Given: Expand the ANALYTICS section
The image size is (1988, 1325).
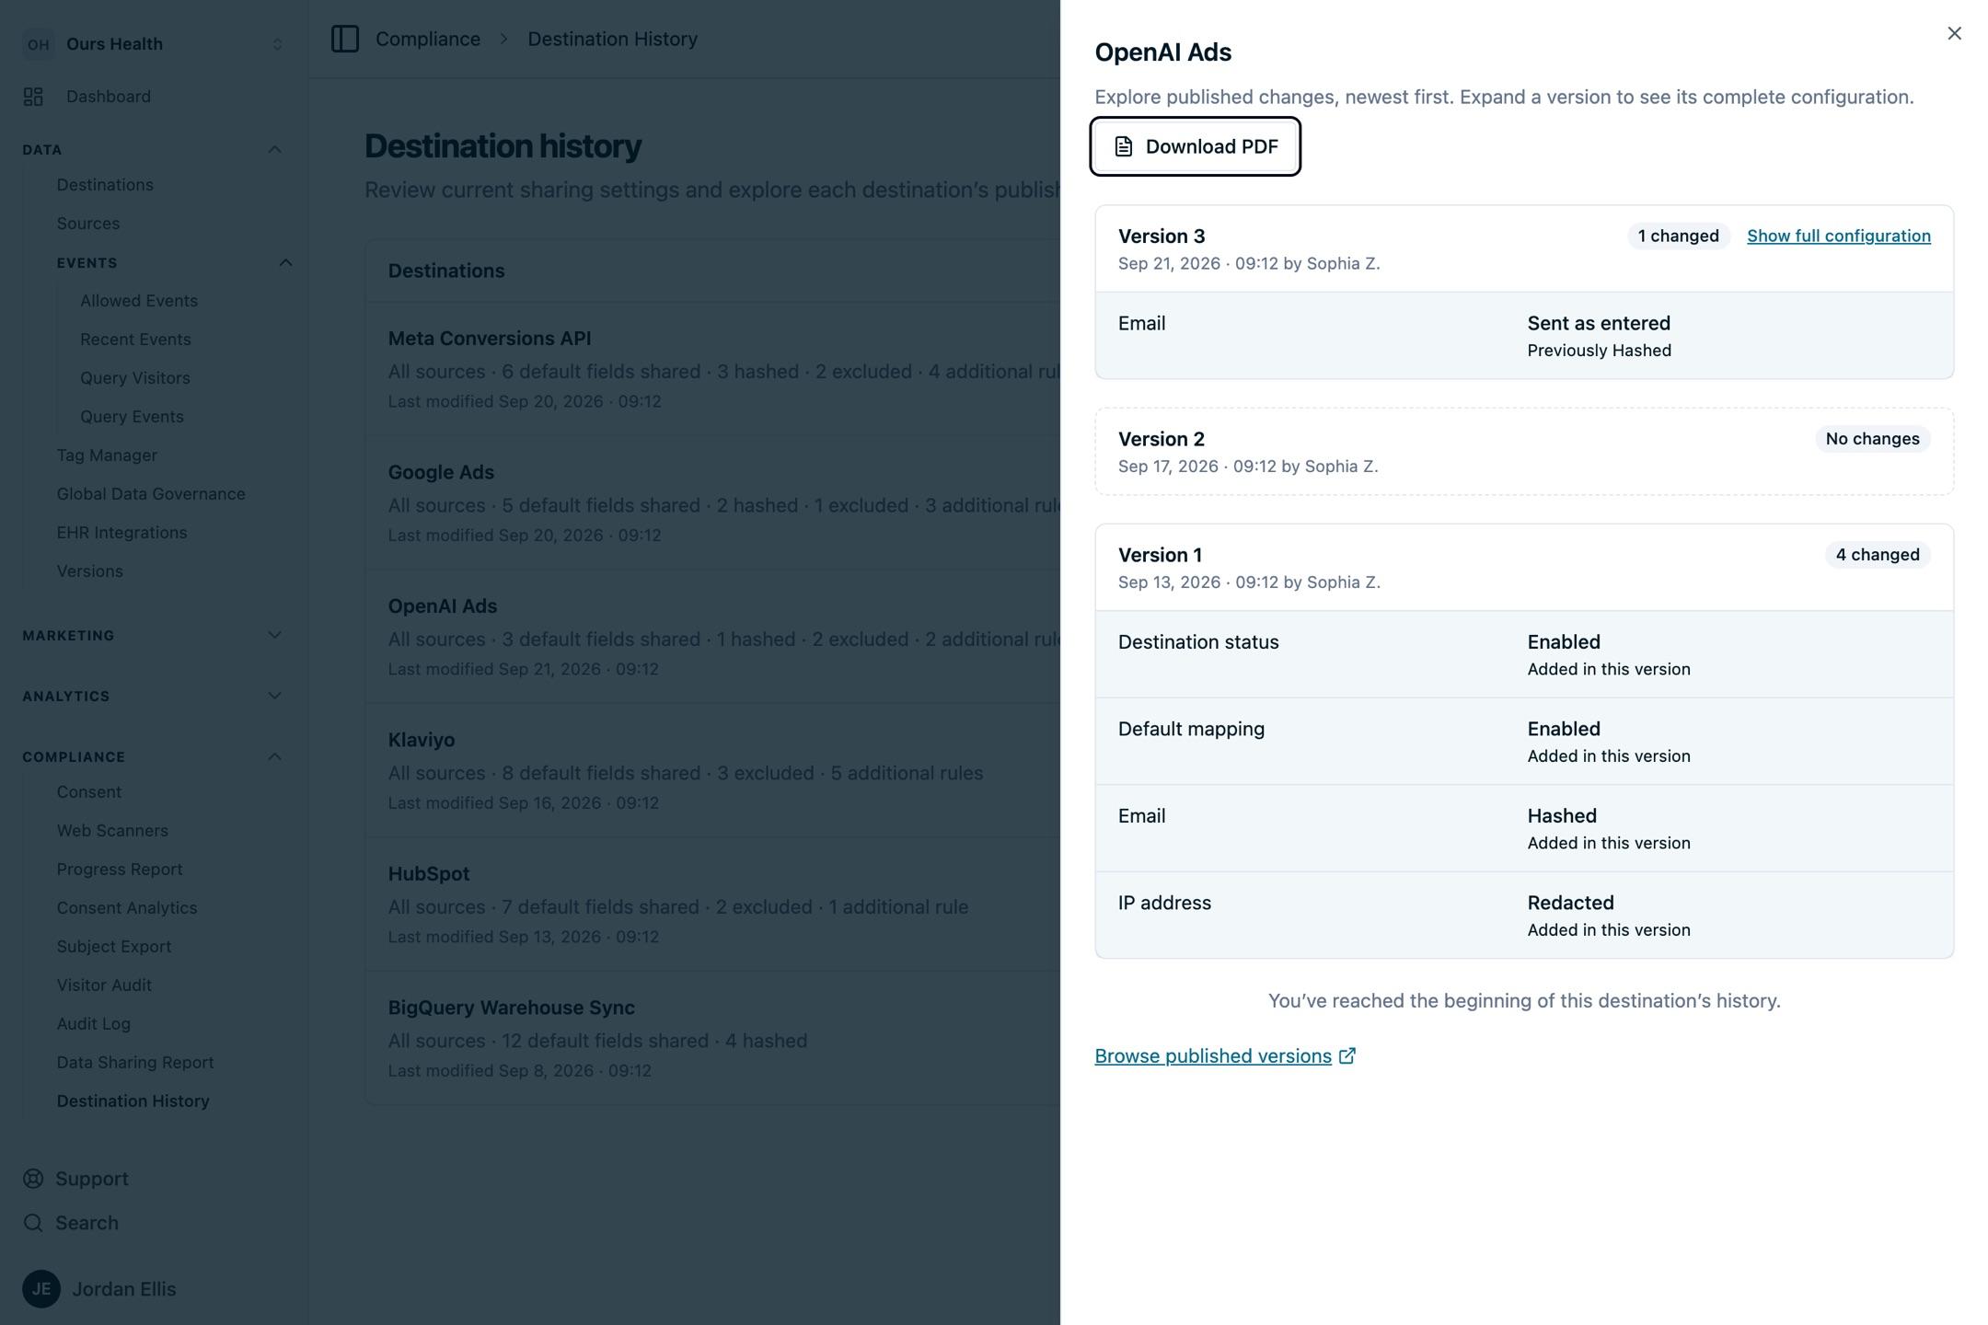Looking at the screenshot, I should [x=153, y=696].
